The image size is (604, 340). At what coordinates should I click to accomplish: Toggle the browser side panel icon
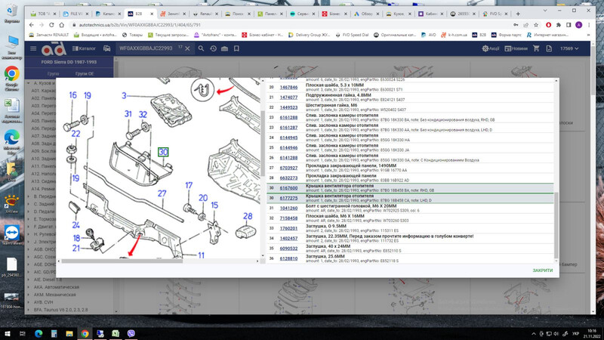pos(569,25)
